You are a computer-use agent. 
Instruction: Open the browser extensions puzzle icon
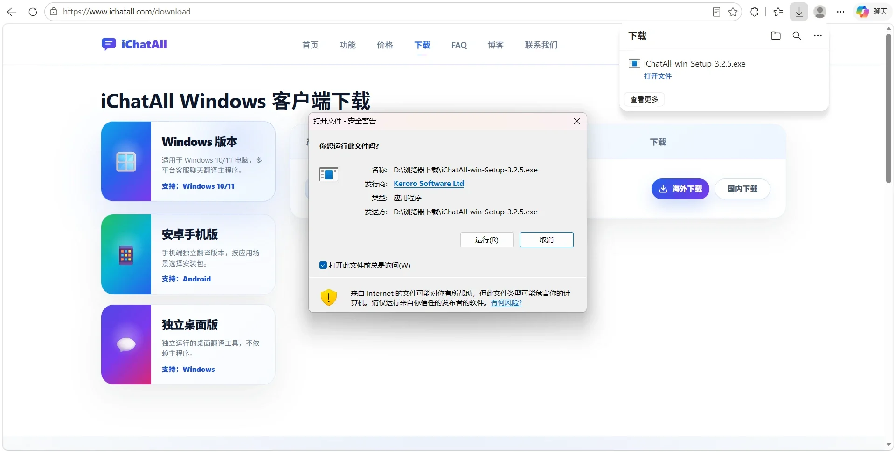coord(754,12)
